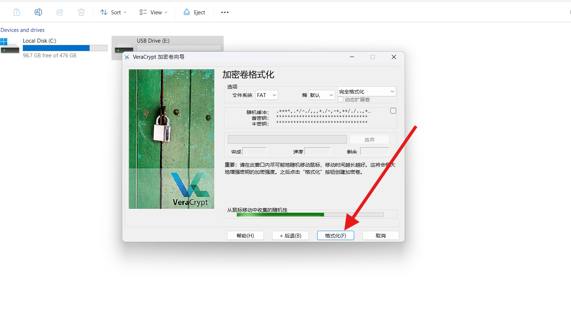Click the format progress bar
Viewport: 571px width, 311px height.
[287, 139]
